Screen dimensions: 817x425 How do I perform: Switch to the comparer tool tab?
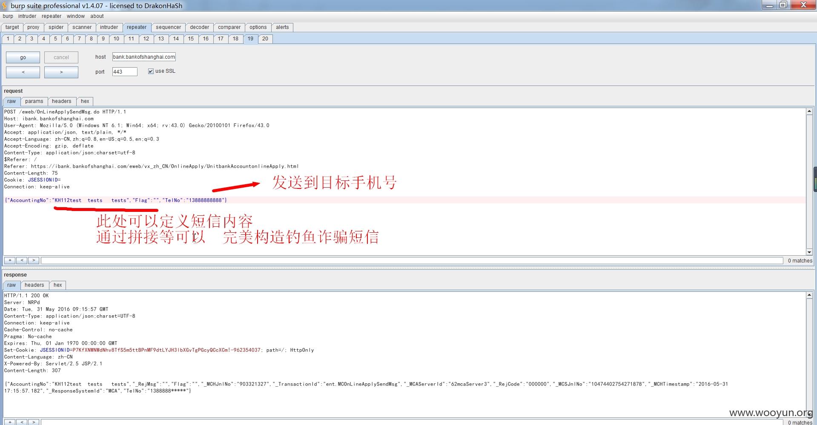[x=229, y=27]
